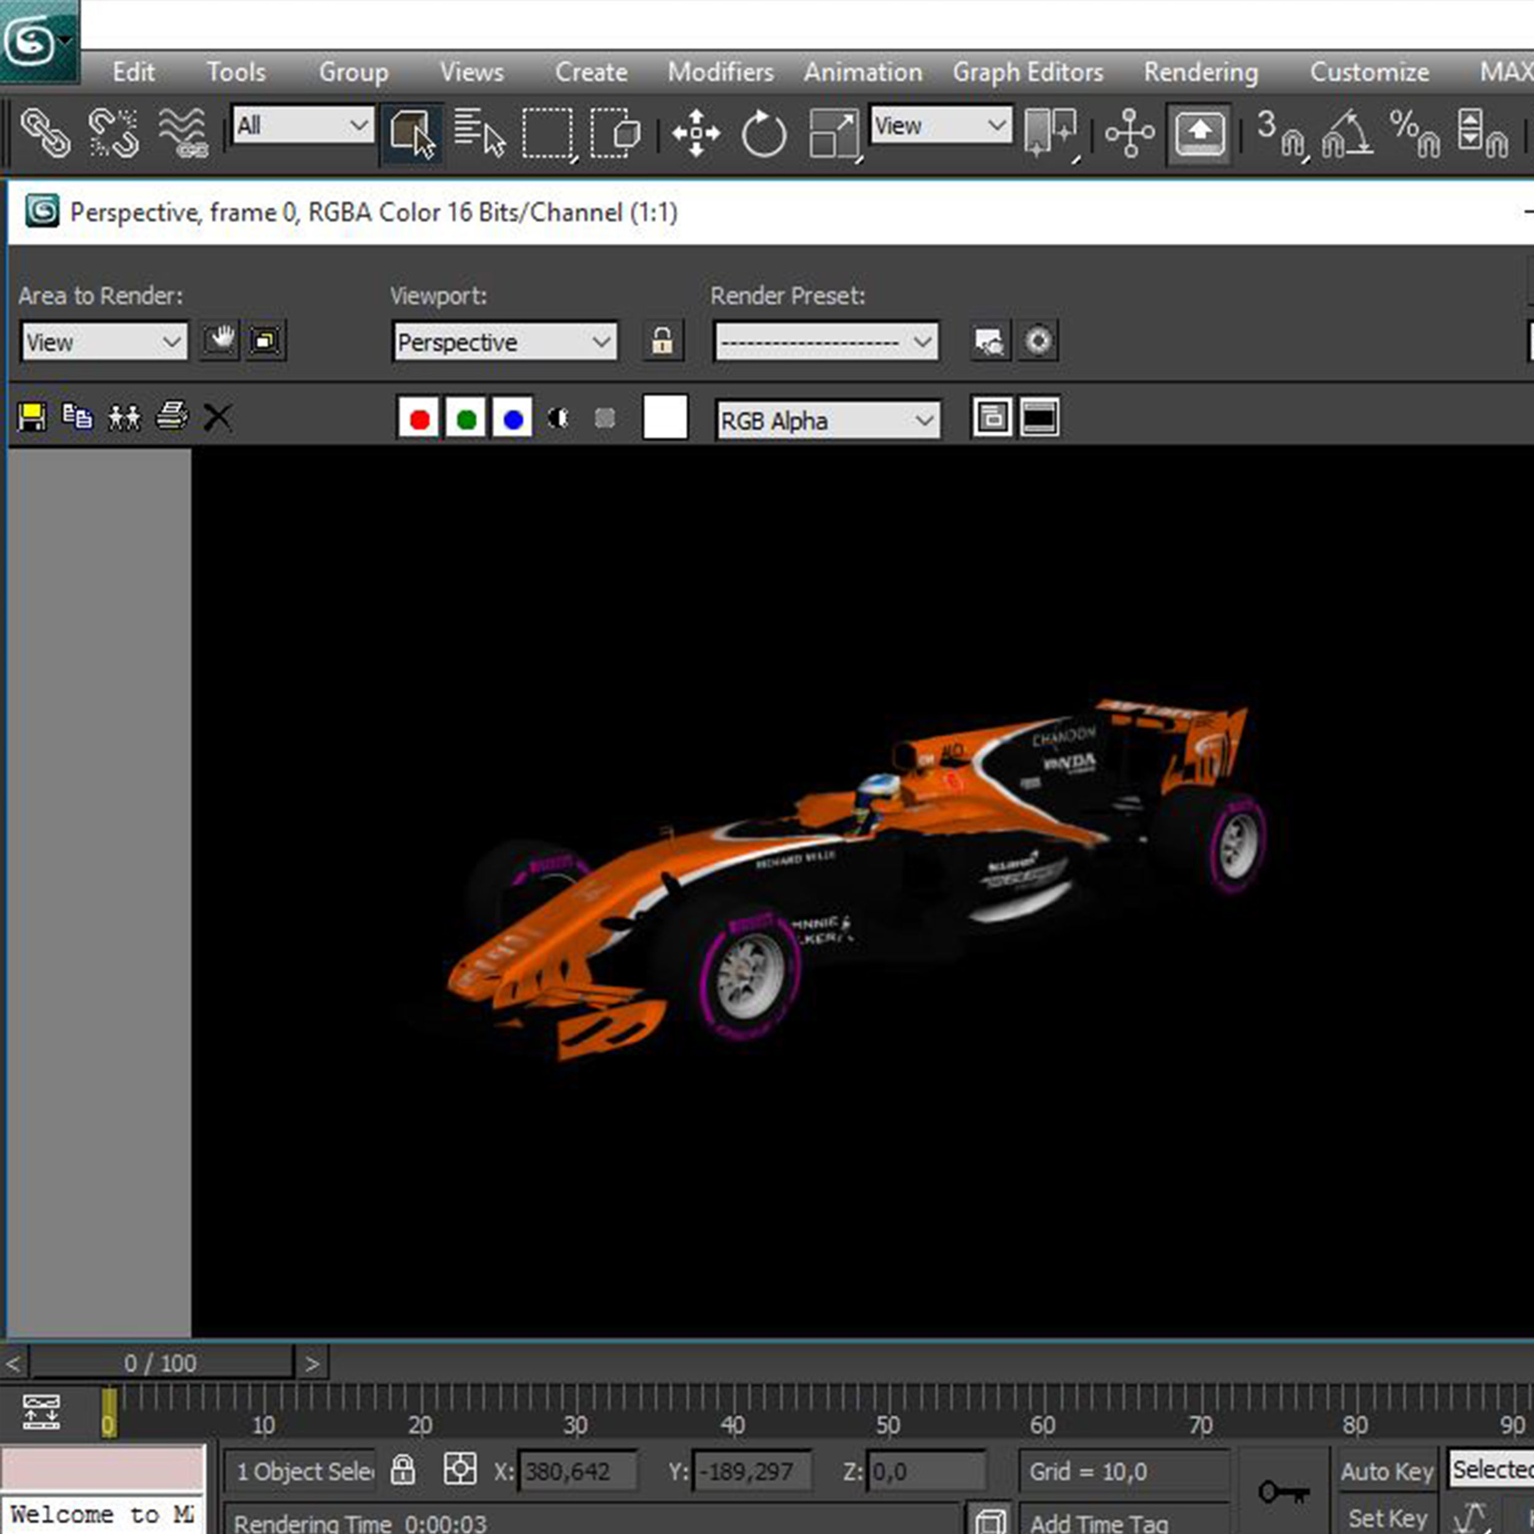Toggle Lock to Viewport padlock
1534x1534 pixels.
662,341
